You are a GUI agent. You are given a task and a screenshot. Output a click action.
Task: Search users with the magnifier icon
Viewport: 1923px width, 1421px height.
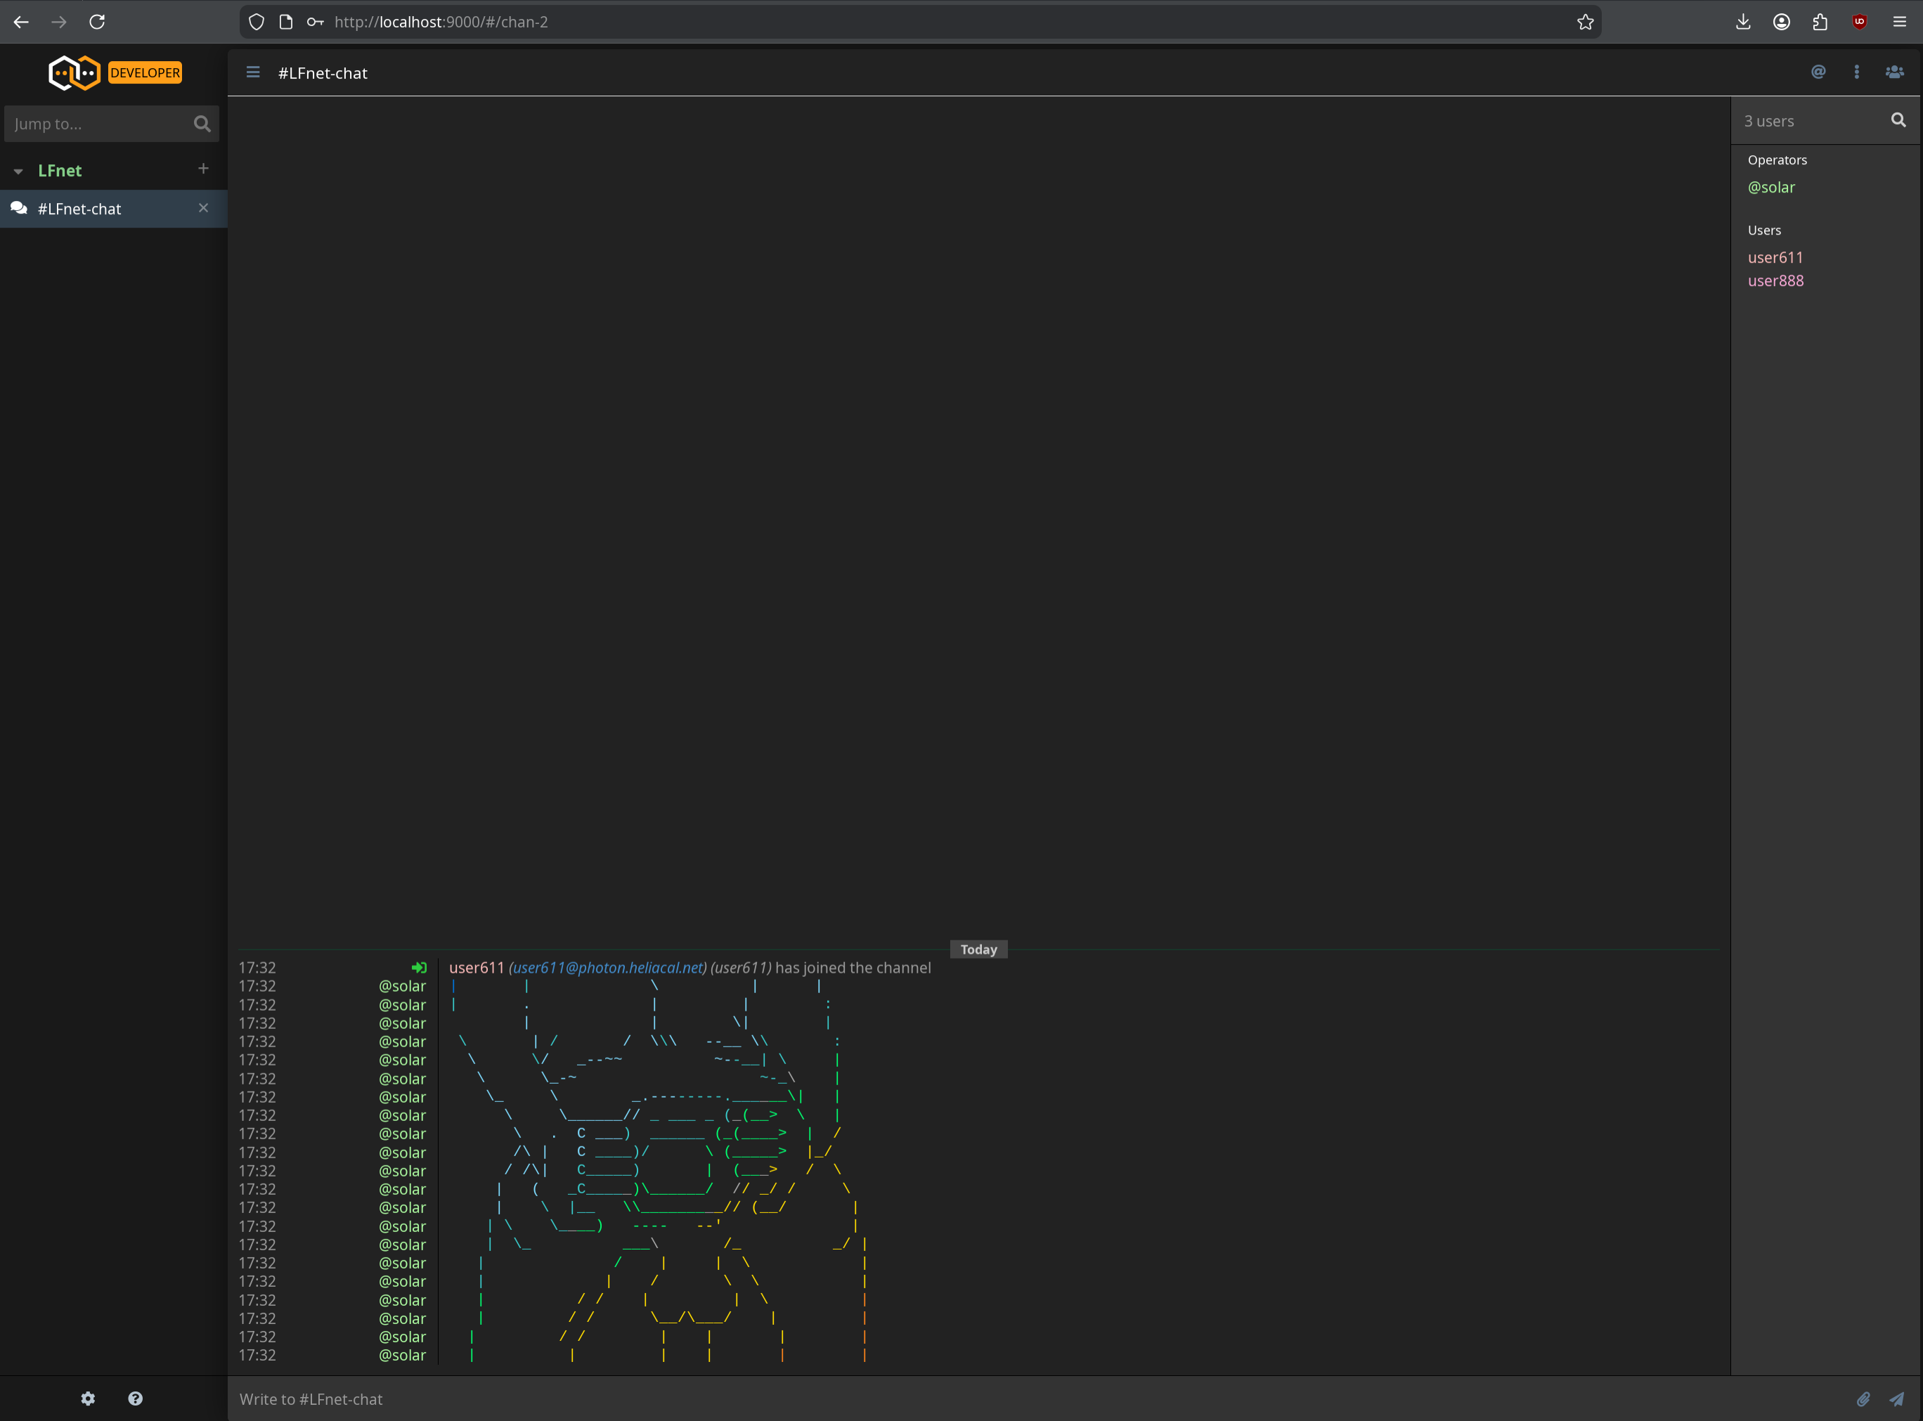pyautogui.click(x=1898, y=120)
